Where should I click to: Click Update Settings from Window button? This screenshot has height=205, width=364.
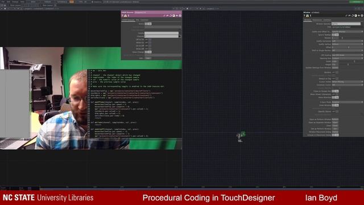click(x=335, y=68)
